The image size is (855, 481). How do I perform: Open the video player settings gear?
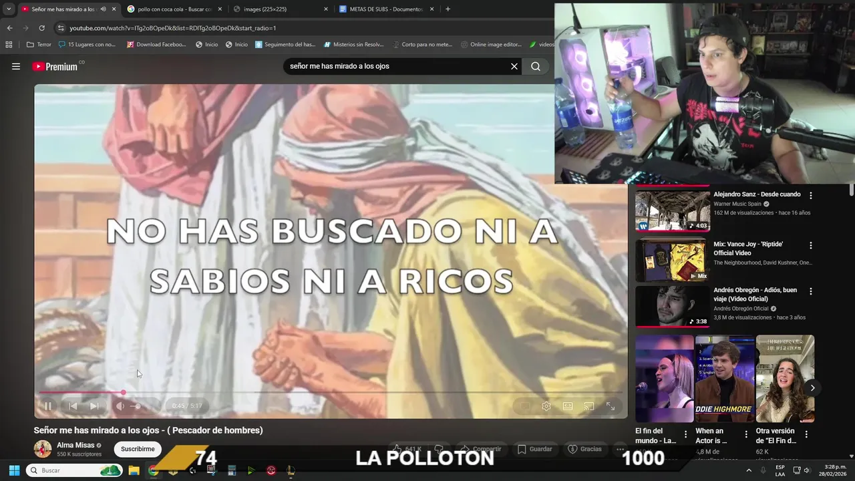click(546, 406)
